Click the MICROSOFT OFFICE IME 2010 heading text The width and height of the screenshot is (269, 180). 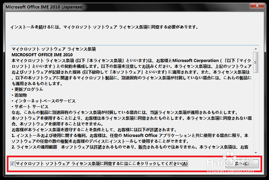pyautogui.click(x=42, y=55)
